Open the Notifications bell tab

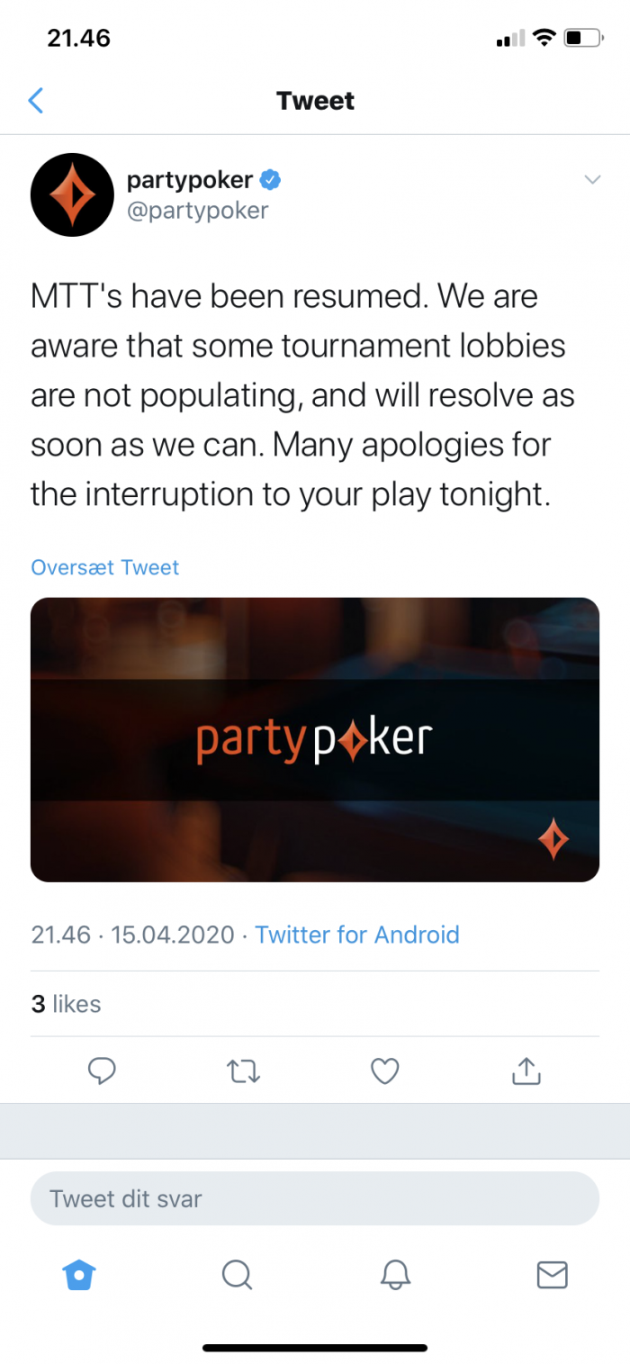coord(394,1274)
